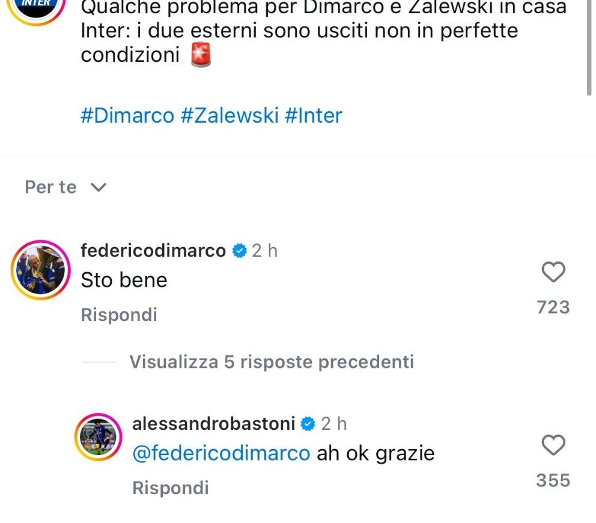Like alessandrobastoni's "ah ok grazie" reply

point(553,445)
